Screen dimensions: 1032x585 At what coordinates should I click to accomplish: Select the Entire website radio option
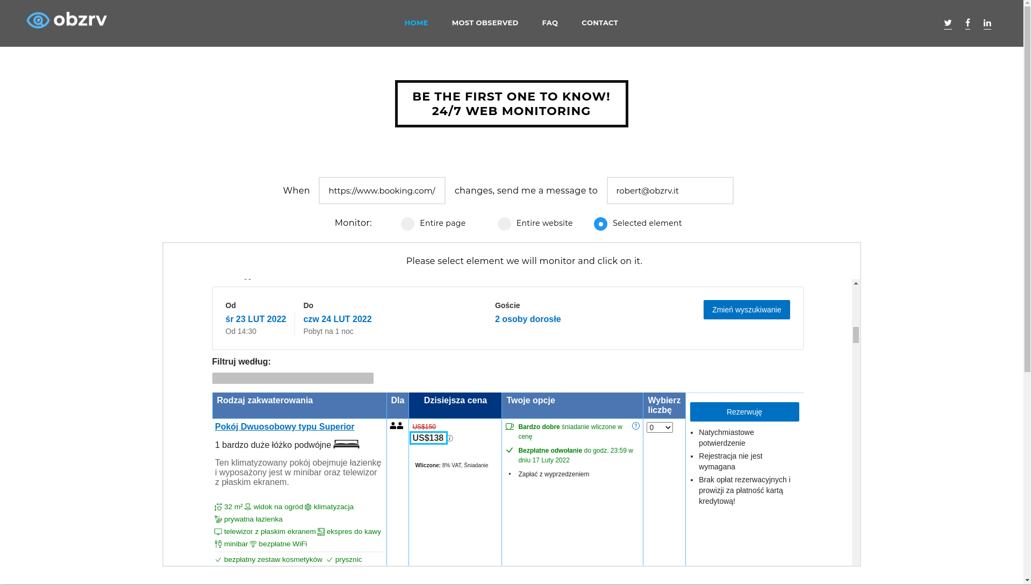(x=504, y=224)
